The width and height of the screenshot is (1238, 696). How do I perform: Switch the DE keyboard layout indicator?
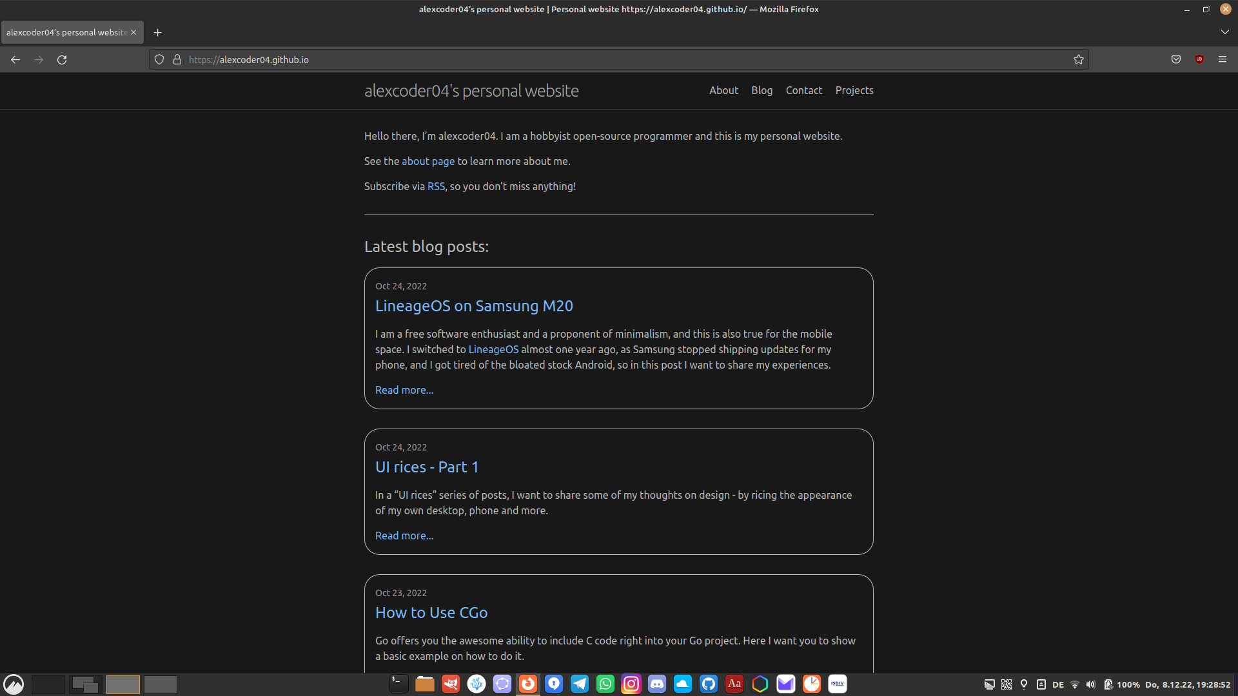point(1058,684)
